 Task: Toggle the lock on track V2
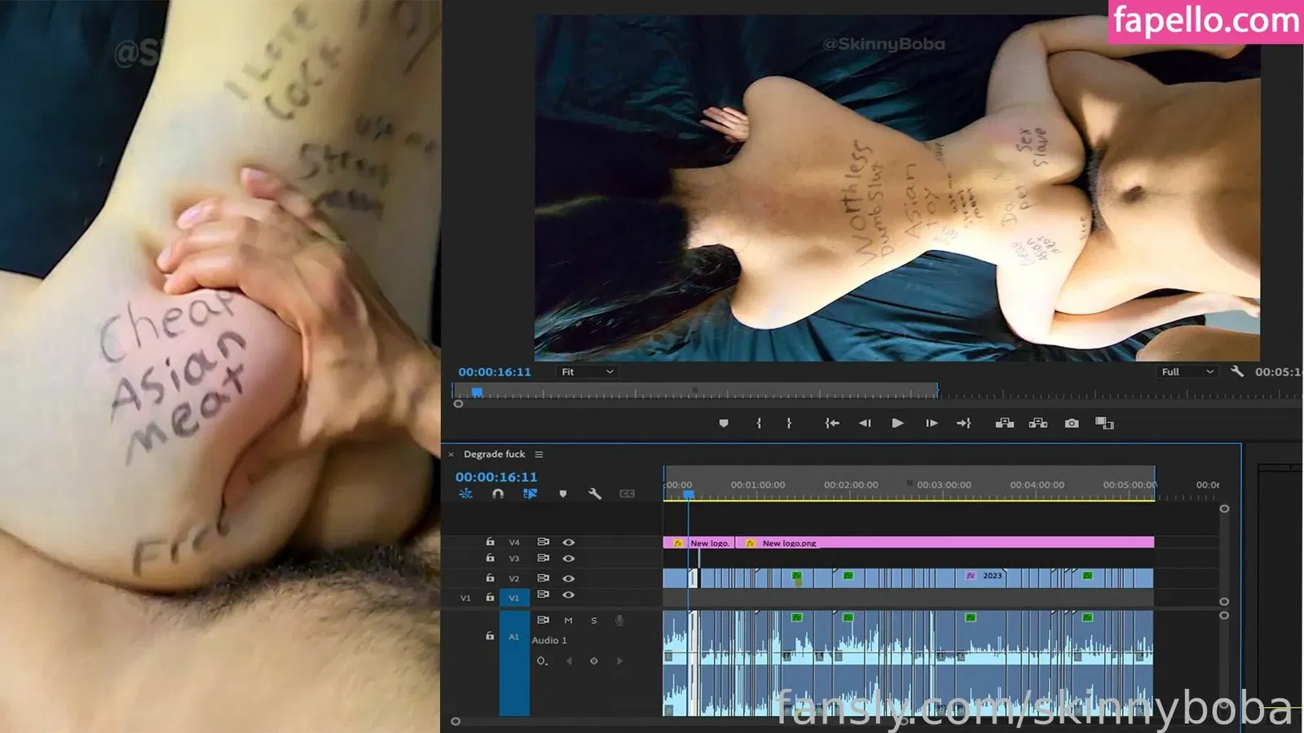[490, 578]
